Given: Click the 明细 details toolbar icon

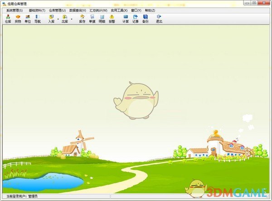Looking at the screenshot, I should click(102, 19).
